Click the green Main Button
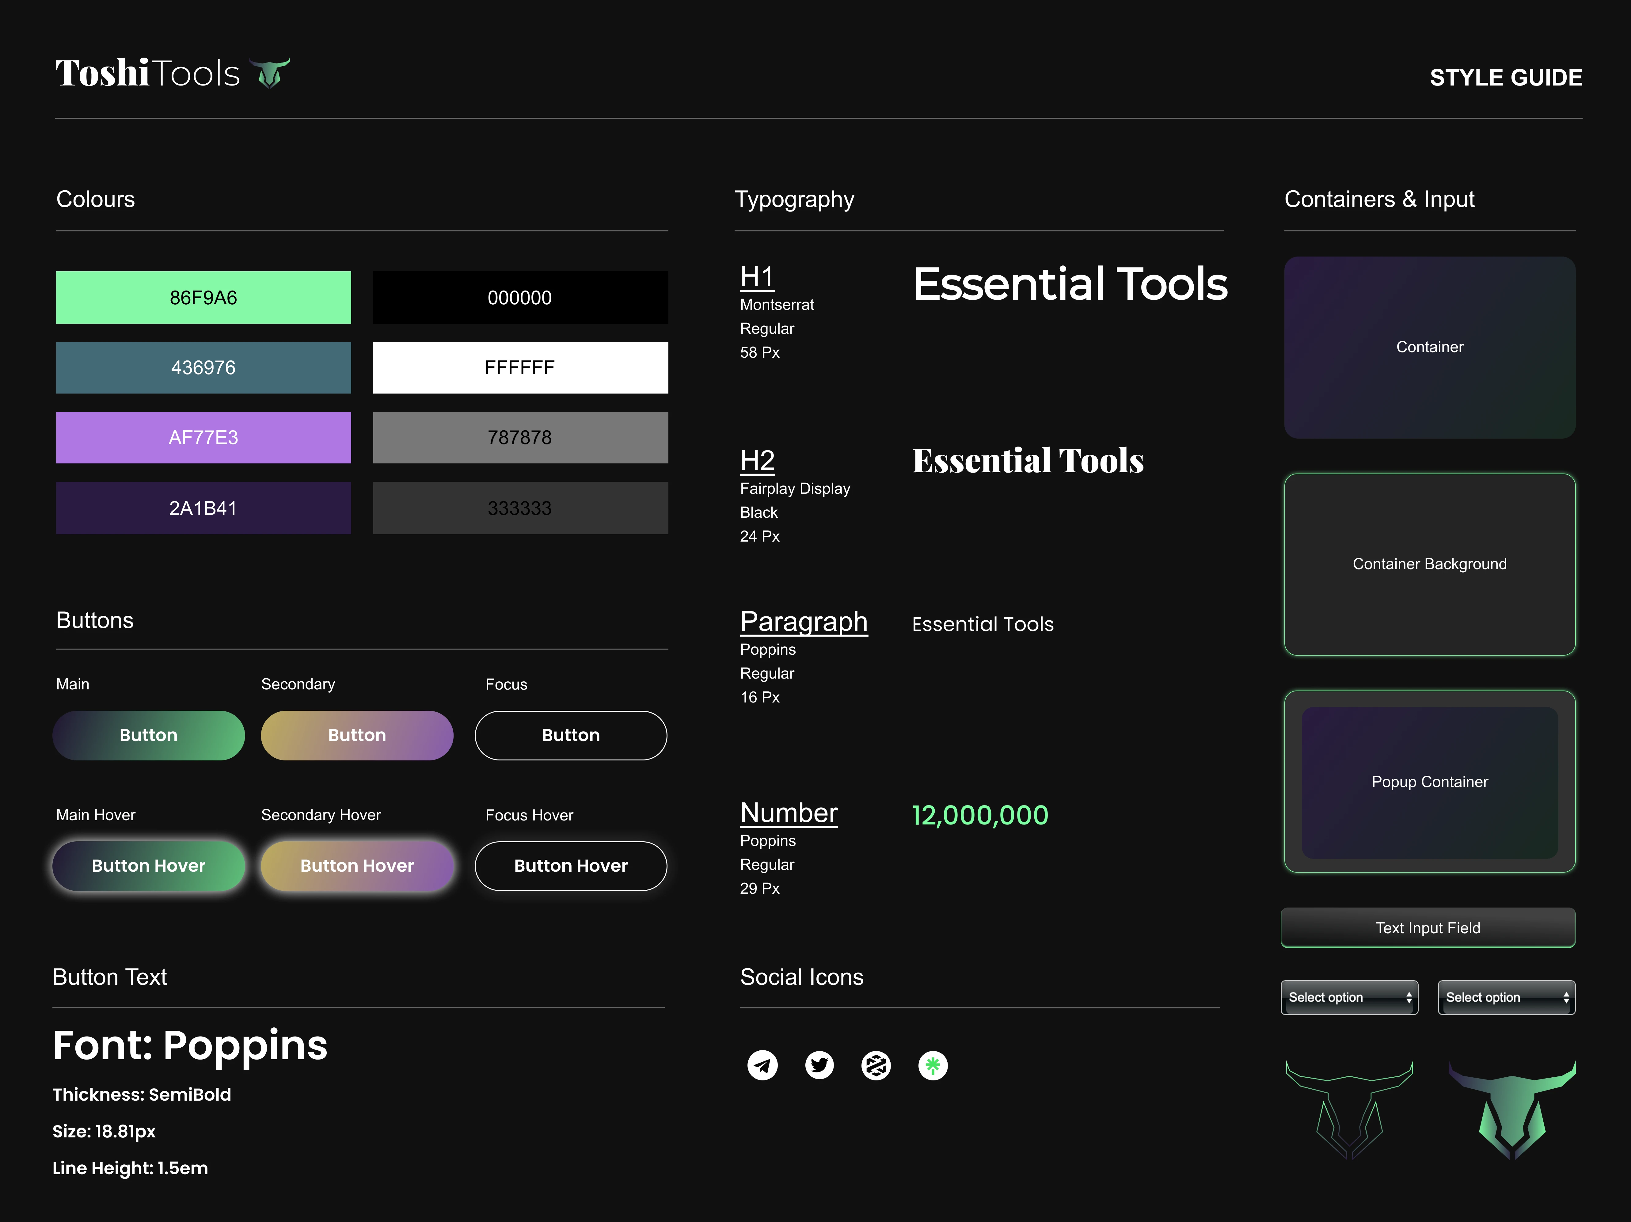1631x1222 pixels. click(148, 735)
